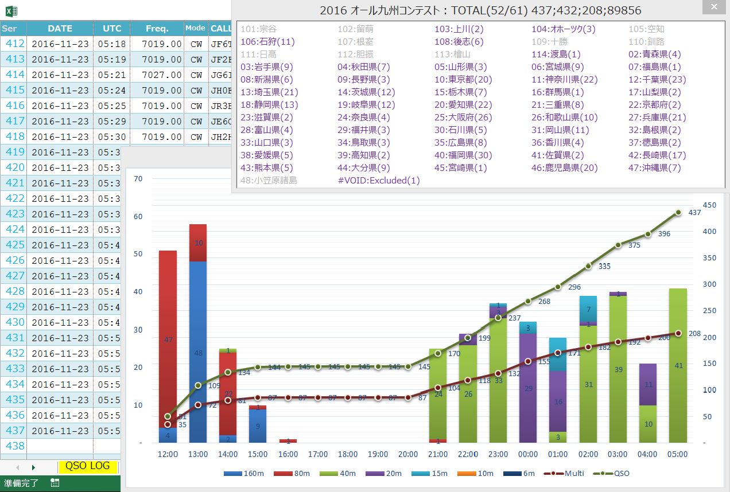Click the 437 QSO data point on chart
The width and height of the screenshot is (730, 492).
coord(678,212)
